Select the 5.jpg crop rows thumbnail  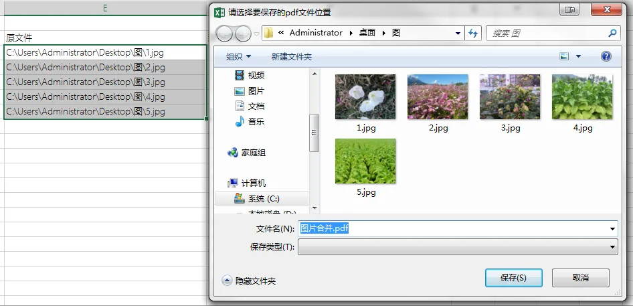pos(365,161)
